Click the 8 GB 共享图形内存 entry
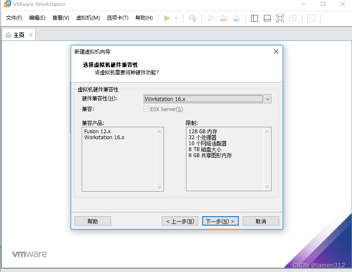 (210, 155)
